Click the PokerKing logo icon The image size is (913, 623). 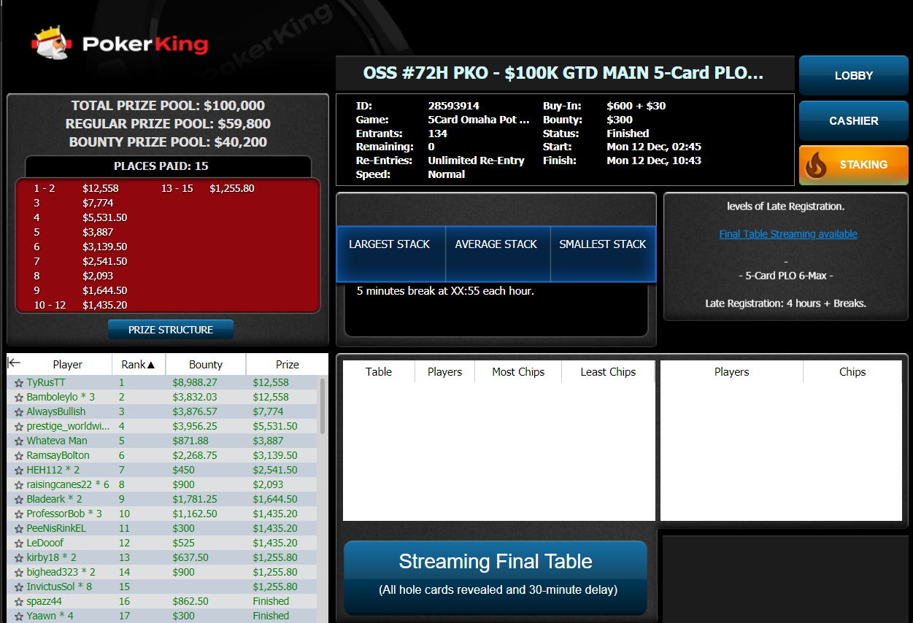(51, 44)
